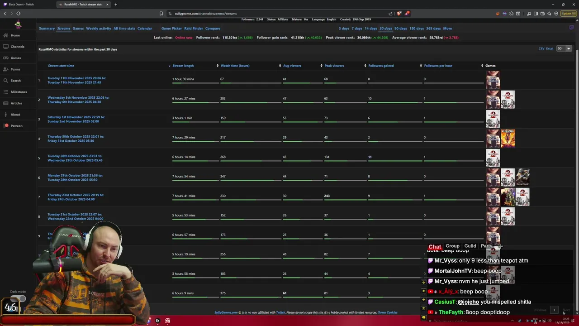Export table as Excel
The image size is (579, 326).
pyautogui.click(x=550, y=48)
